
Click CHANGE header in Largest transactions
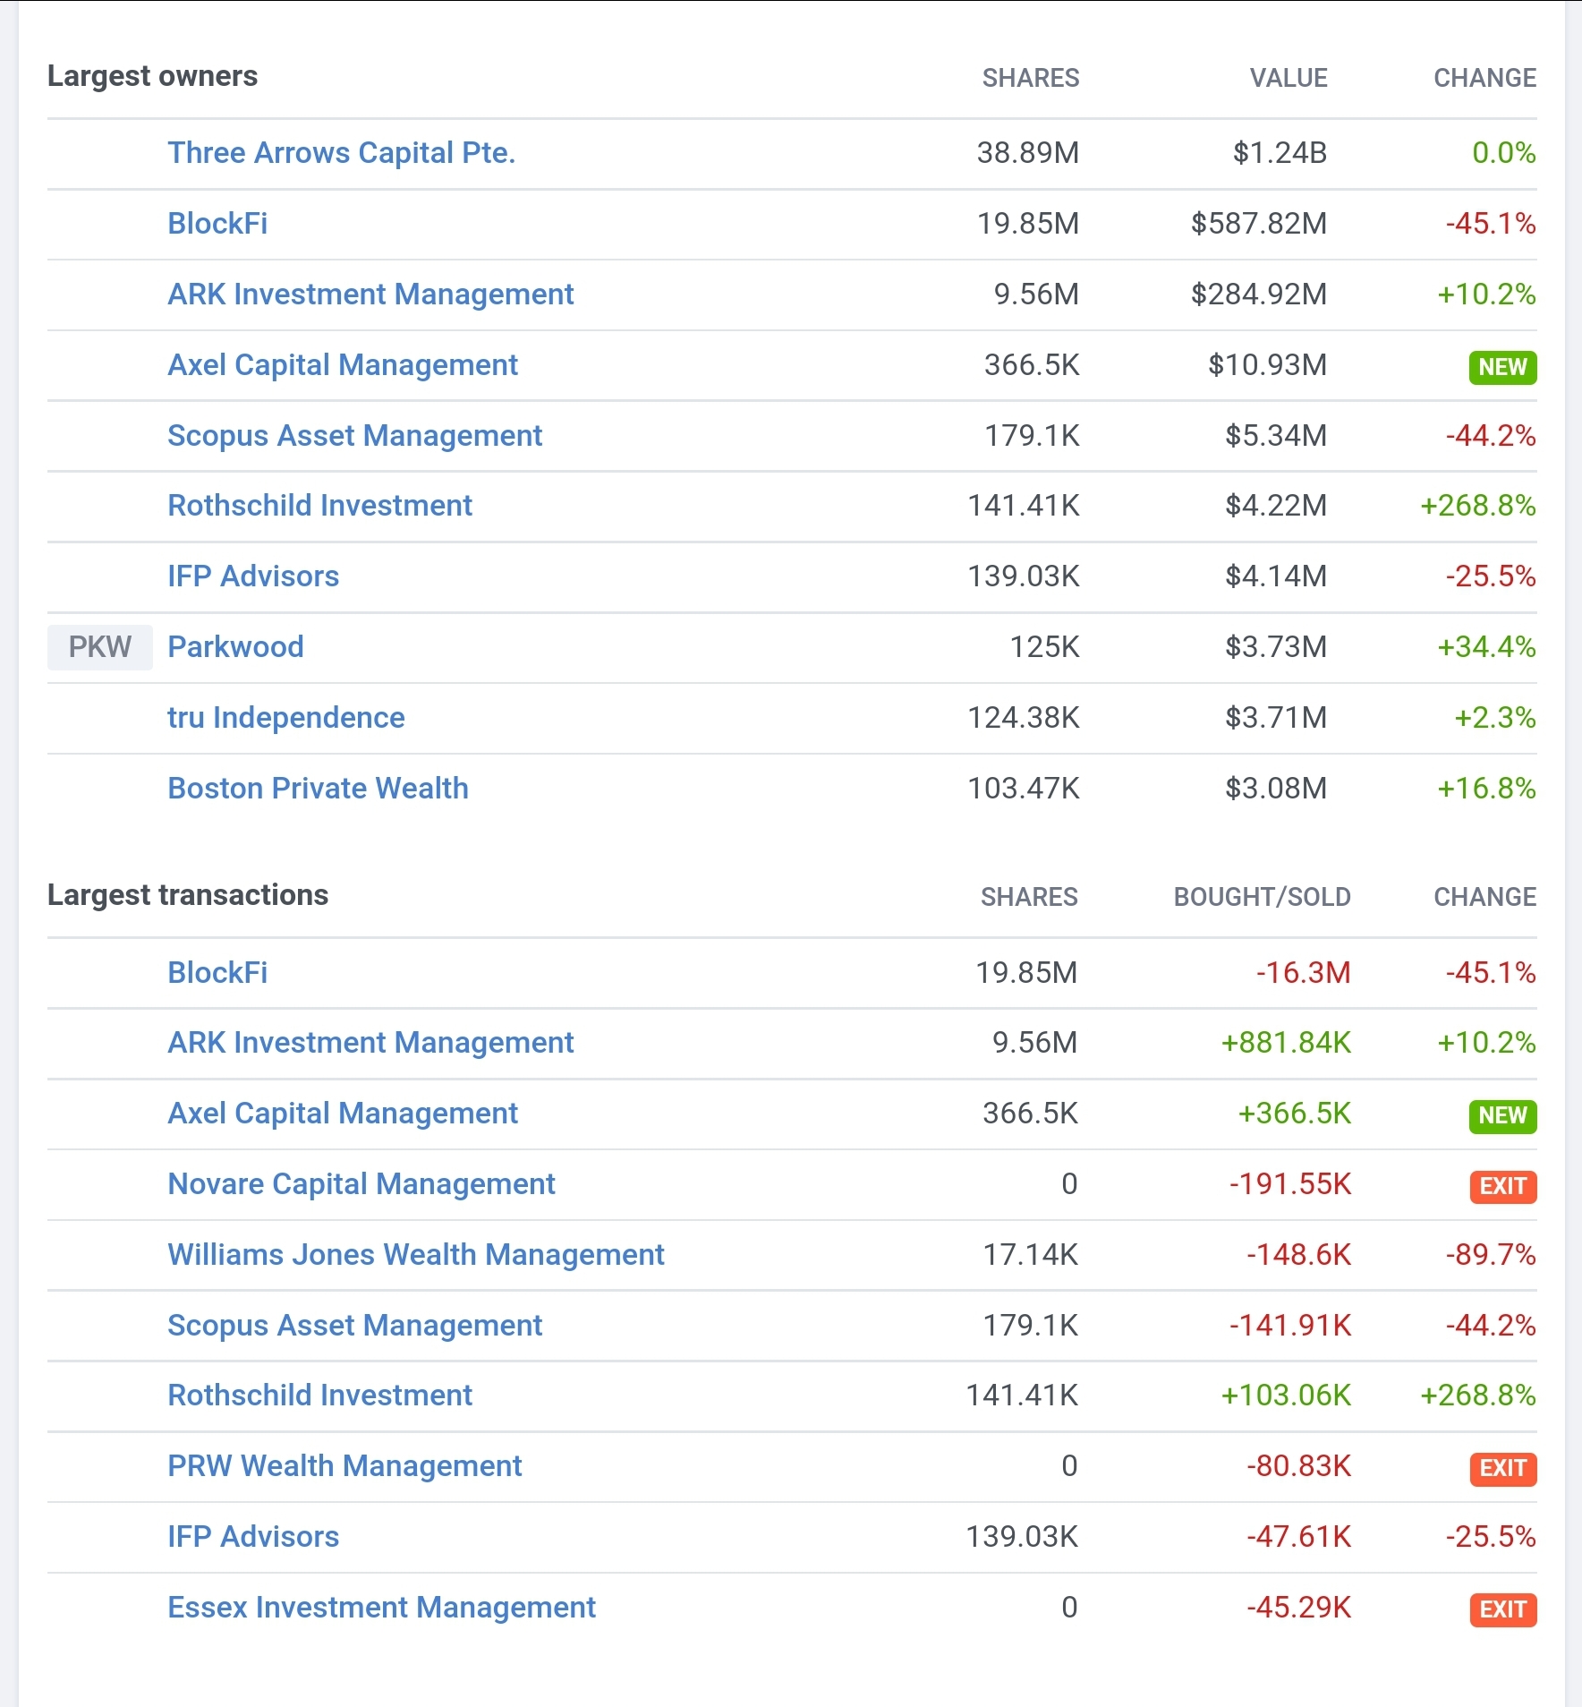click(1485, 897)
